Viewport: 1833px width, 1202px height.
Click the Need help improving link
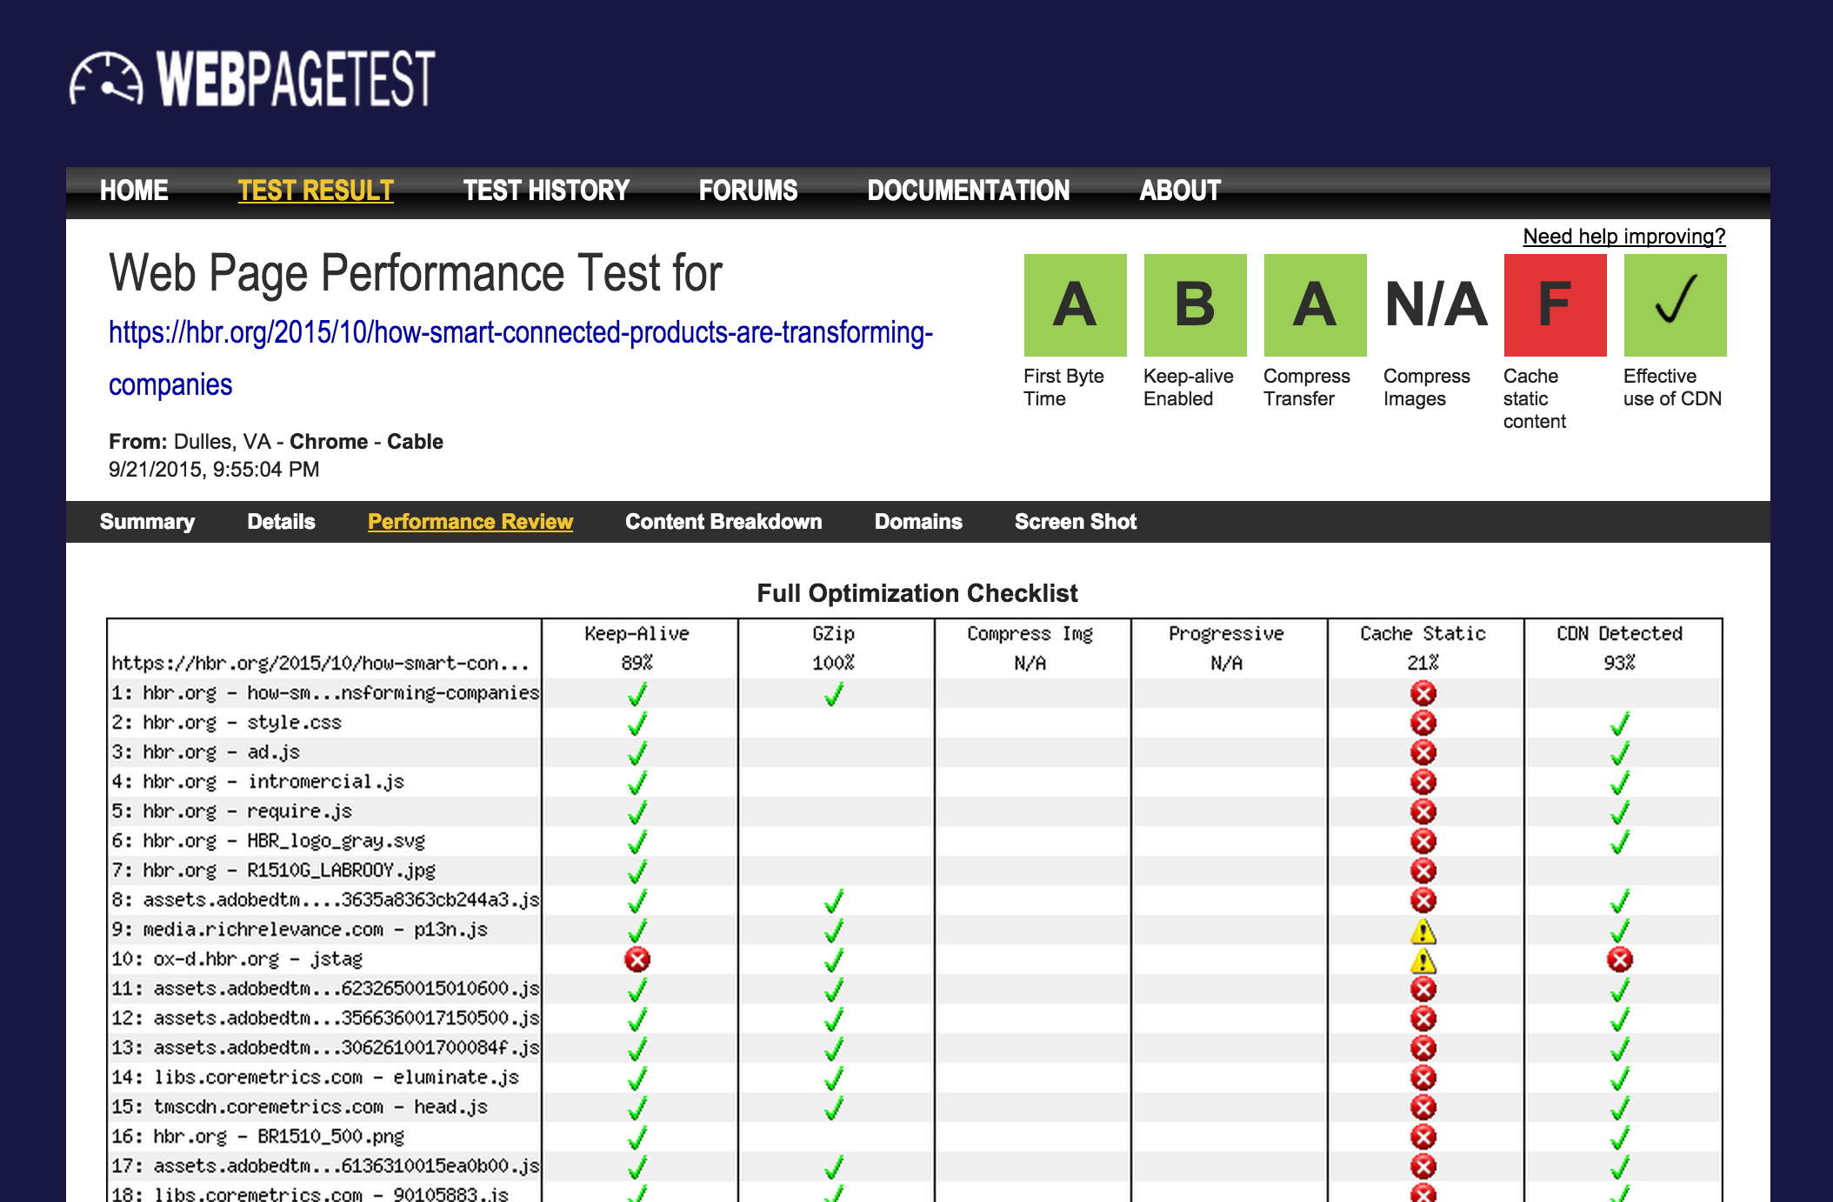(x=1624, y=237)
